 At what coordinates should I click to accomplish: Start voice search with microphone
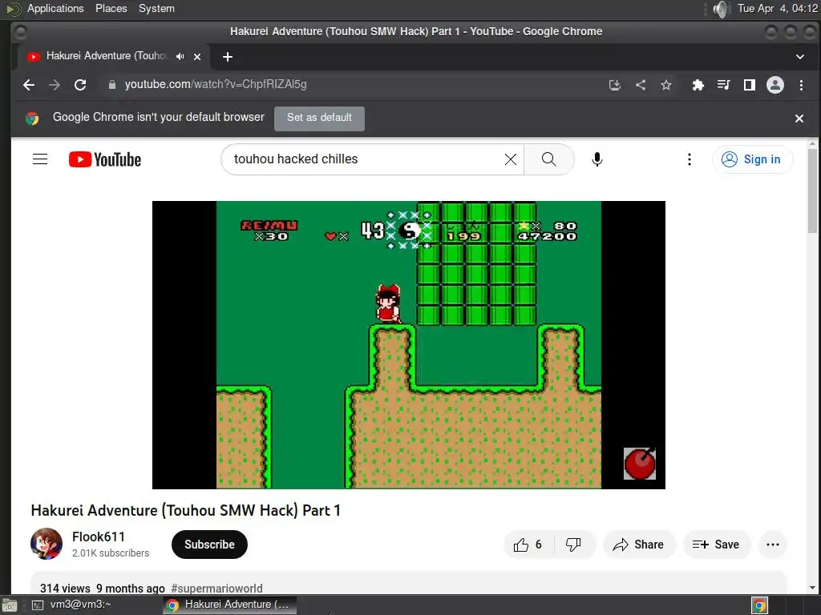[597, 159]
